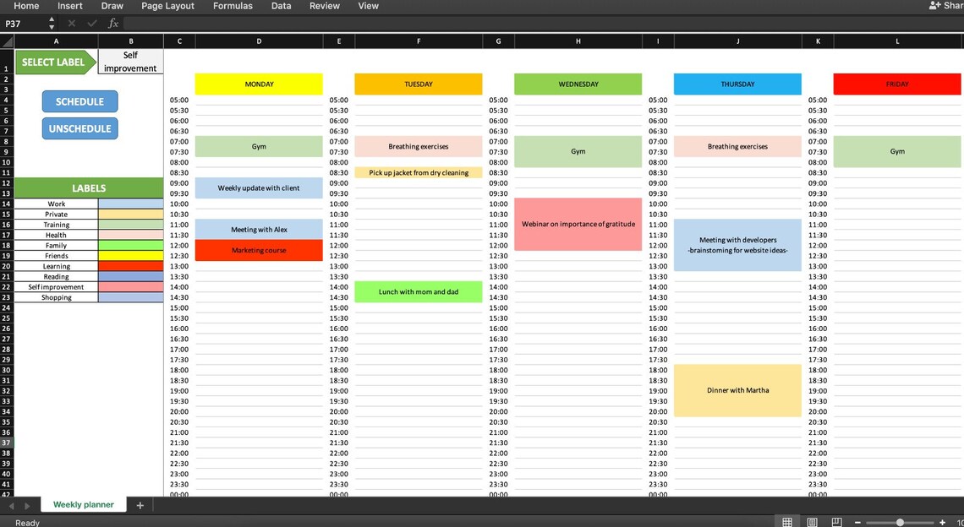Click the zoom in plus icon
This screenshot has width=964, height=527.
(941, 522)
